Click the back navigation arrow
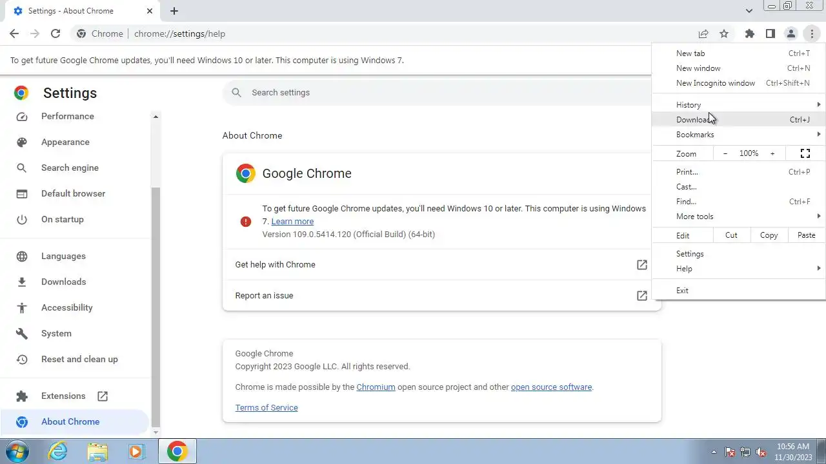This screenshot has height=464, width=826. (x=14, y=34)
